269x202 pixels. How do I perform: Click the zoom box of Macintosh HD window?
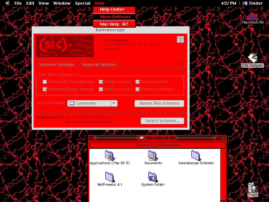pos(218,138)
